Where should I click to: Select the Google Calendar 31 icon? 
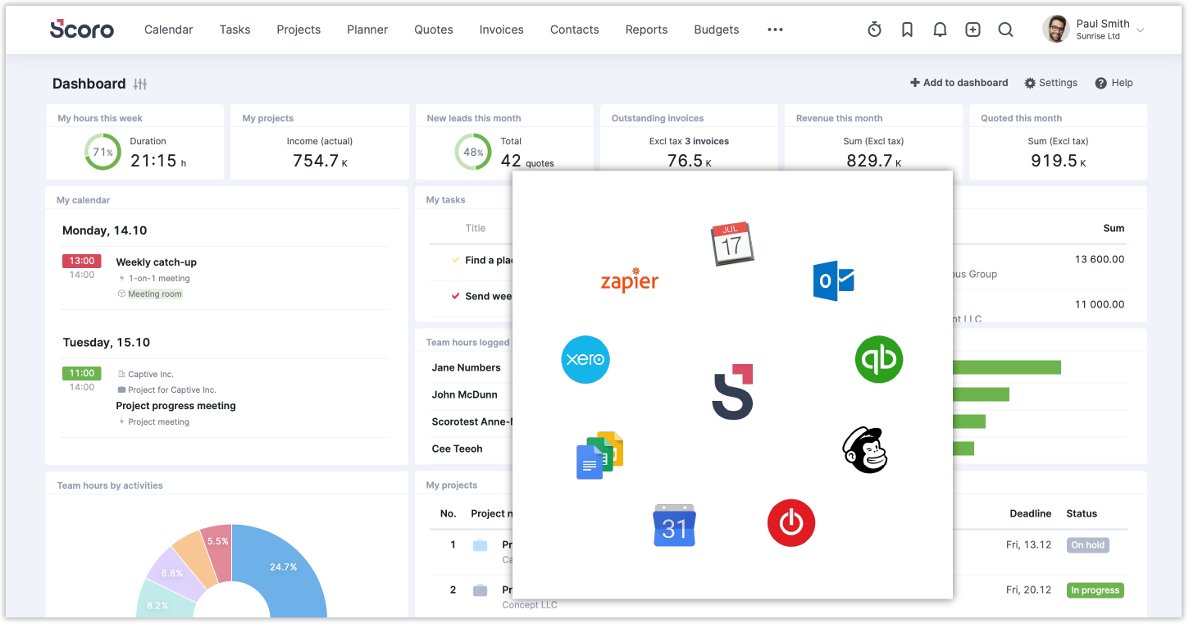pyautogui.click(x=674, y=526)
